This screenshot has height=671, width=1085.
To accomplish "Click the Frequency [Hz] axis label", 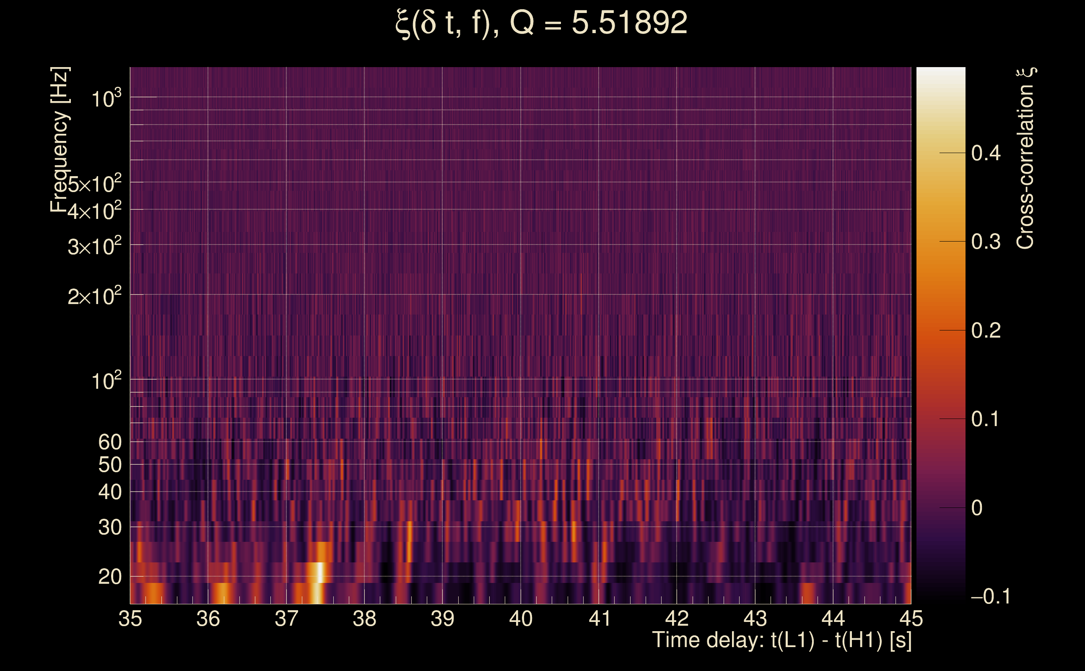I will coord(60,140).
